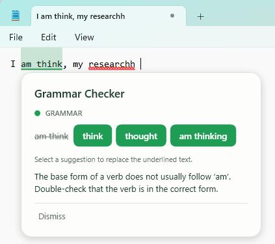Dismiss the grammar suggestion
275x244 pixels.
[52, 217]
